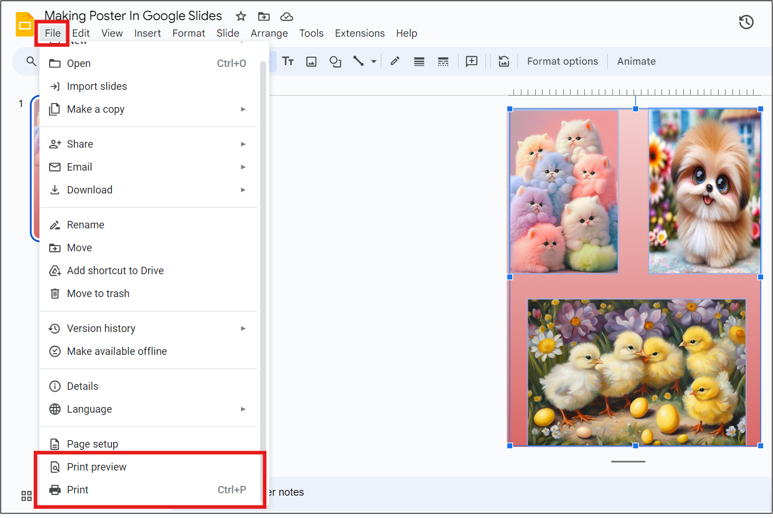Select the Insert image toolbar icon
The image size is (773, 518).
tap(311, 61)
